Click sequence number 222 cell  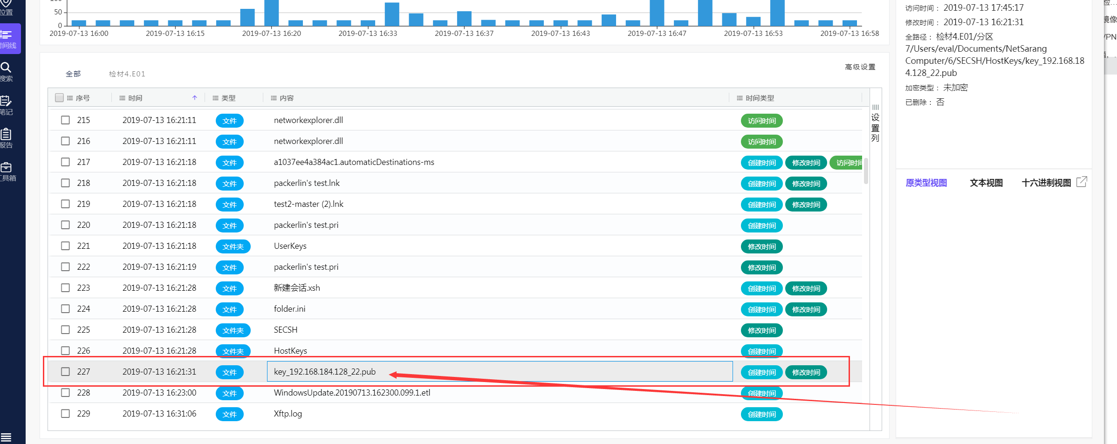pos(83,267)
